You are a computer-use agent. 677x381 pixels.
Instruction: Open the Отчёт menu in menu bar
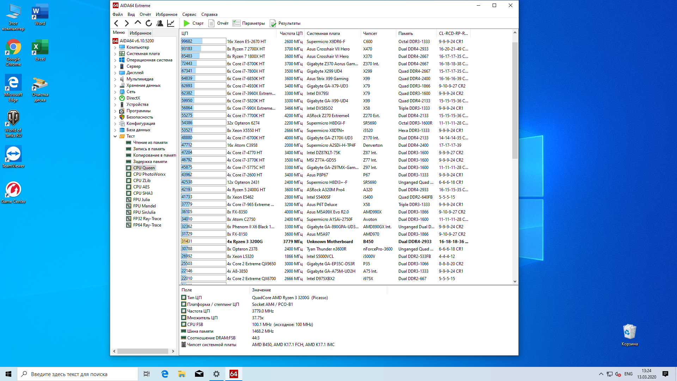tap(145, 14)
